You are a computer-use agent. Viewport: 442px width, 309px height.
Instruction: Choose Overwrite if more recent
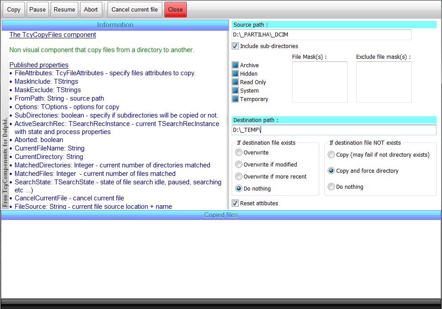(x=239, y=176)
